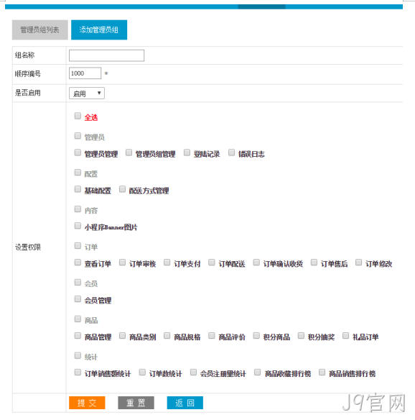Check the 订单配送 checkbox

212,262
